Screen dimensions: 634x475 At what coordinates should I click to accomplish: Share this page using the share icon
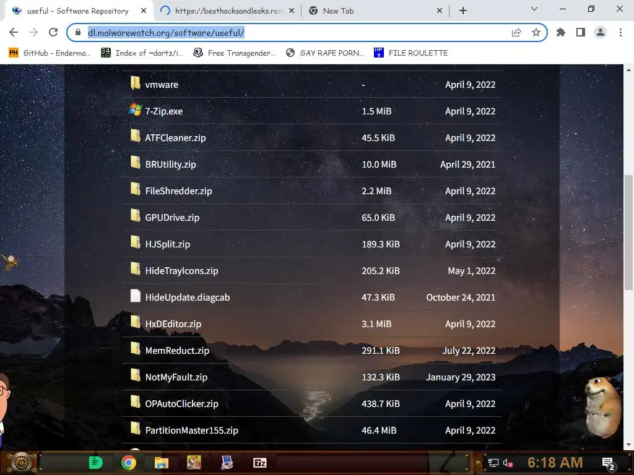516,32
